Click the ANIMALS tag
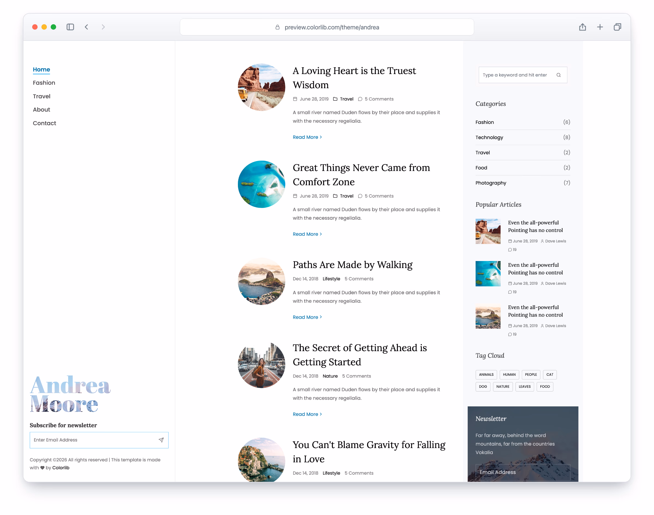The width and height of the screenshot is (654, 515). pyautogui.click(x=486, y=375)
